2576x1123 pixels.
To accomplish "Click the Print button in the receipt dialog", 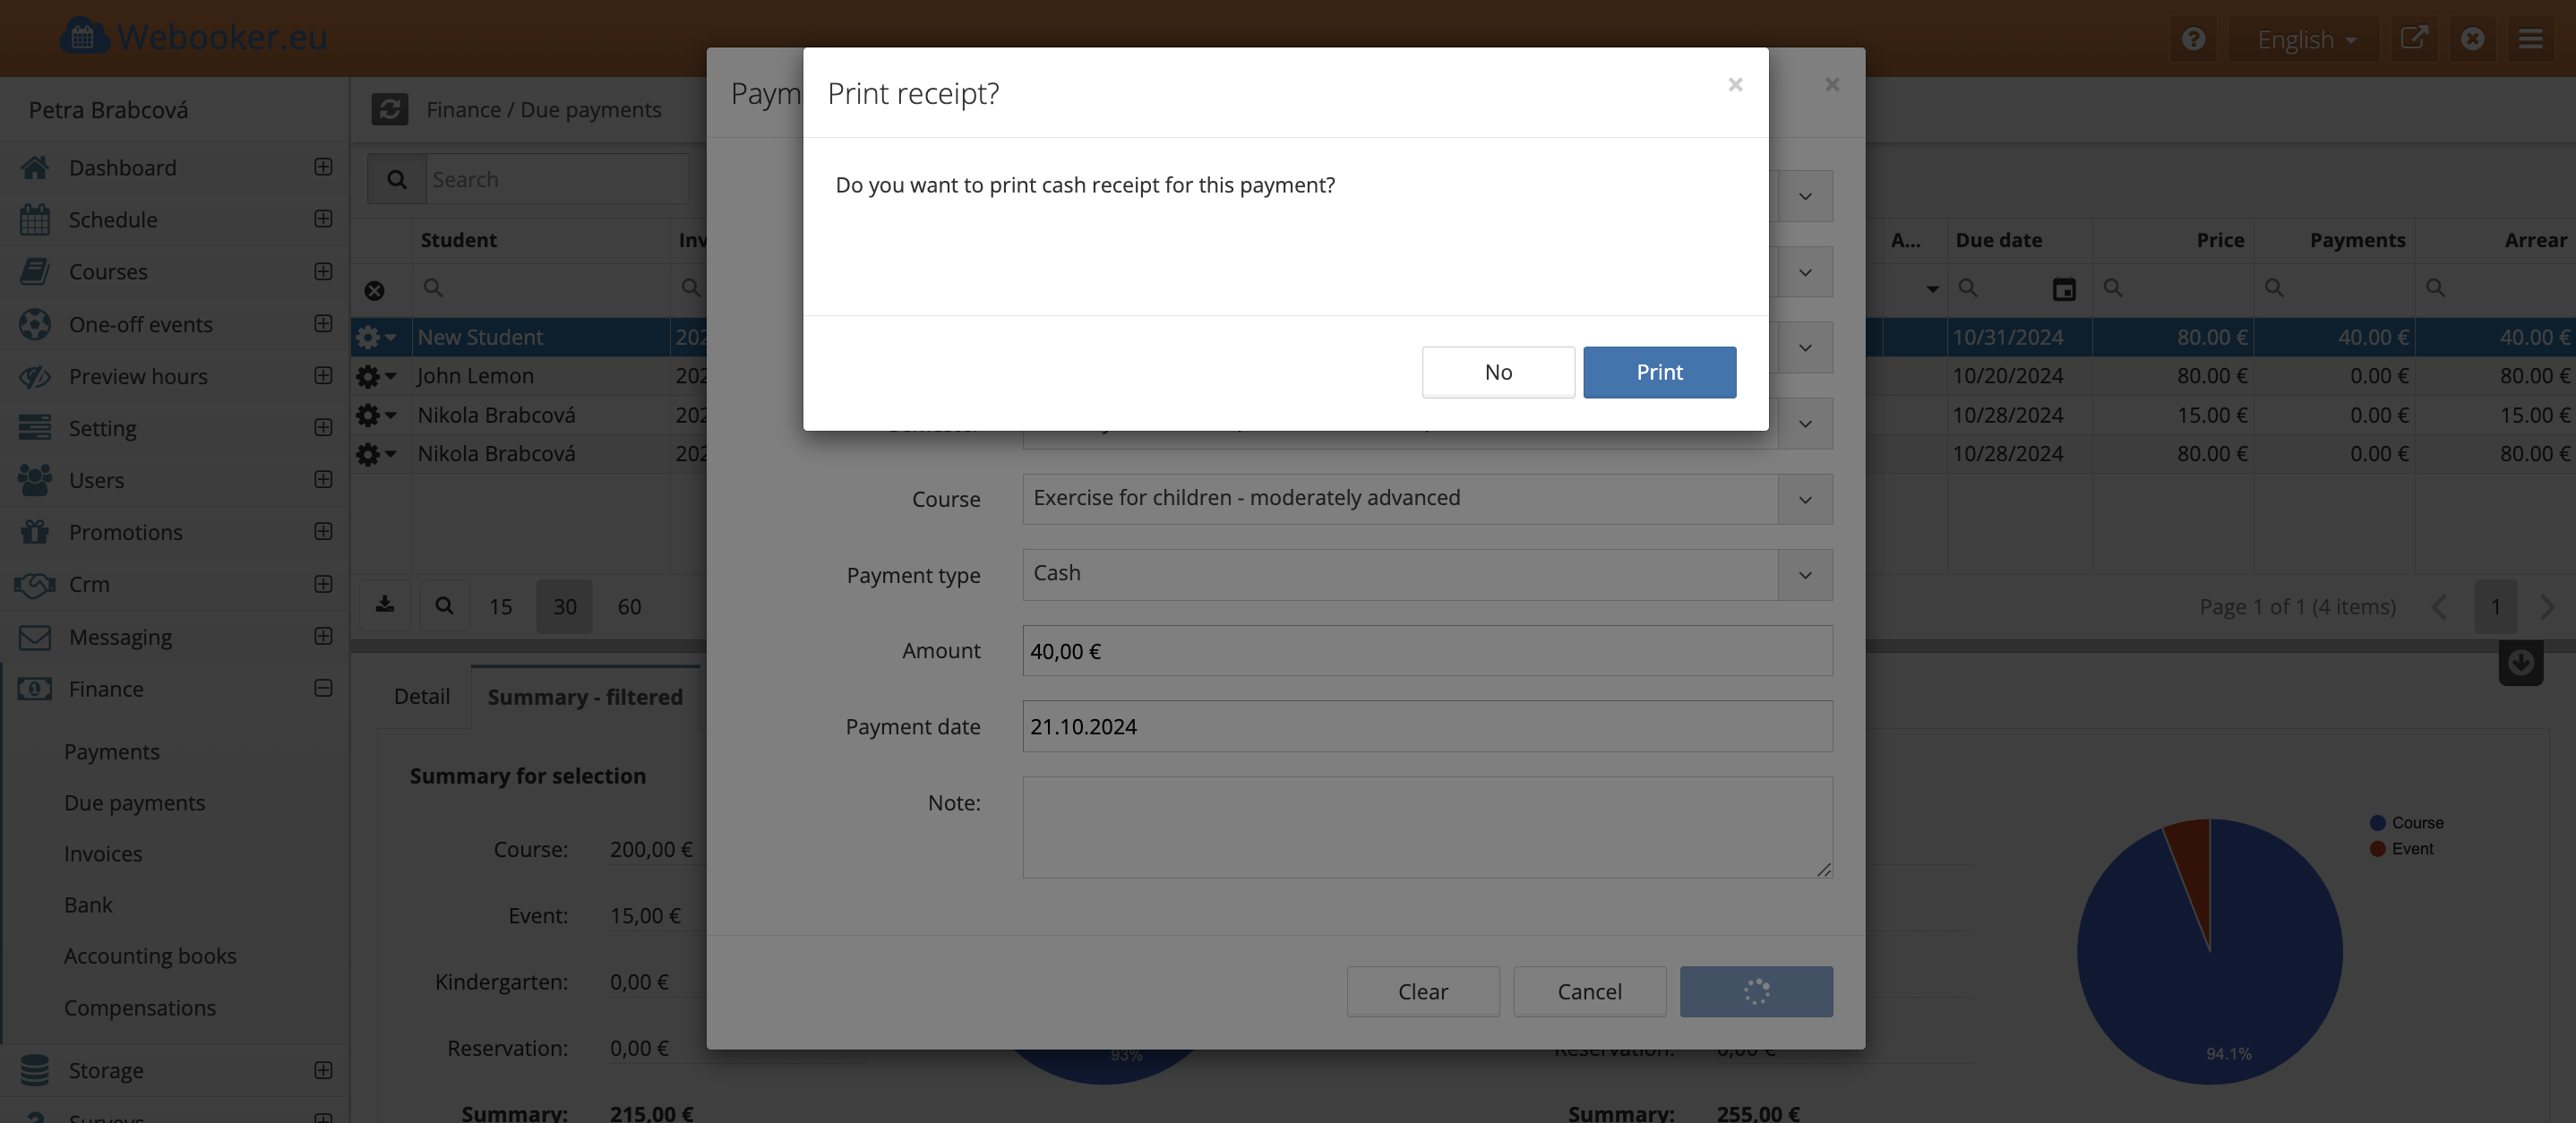I will pos(1659,372).
